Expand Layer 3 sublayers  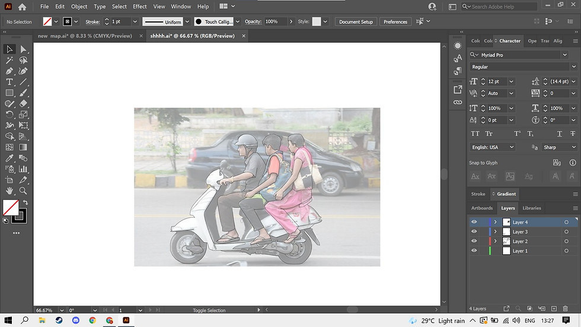point(495,232)
